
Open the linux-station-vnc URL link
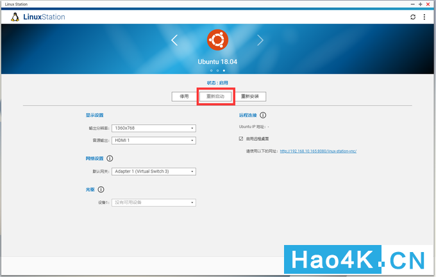318,151
